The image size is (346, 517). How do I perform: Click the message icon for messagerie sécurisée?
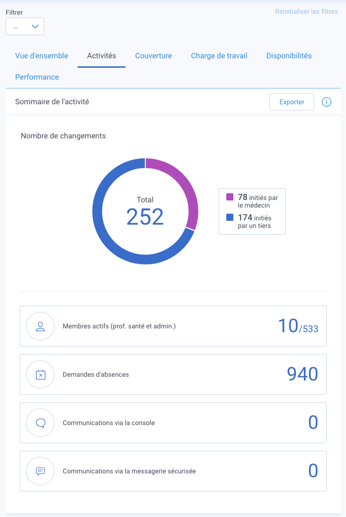pyautogui.click(x=40, y=471)
